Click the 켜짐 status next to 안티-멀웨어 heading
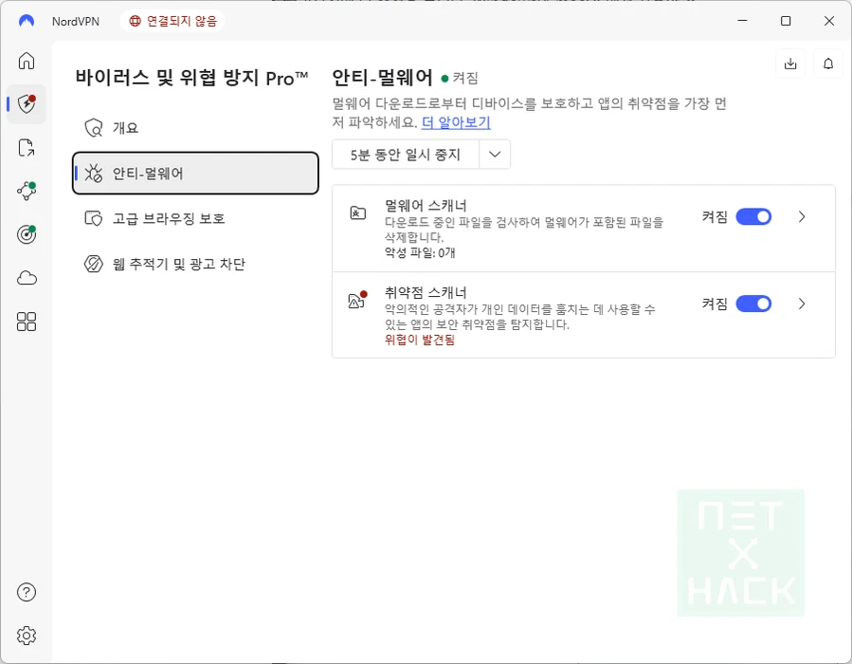 pos(460,79)
